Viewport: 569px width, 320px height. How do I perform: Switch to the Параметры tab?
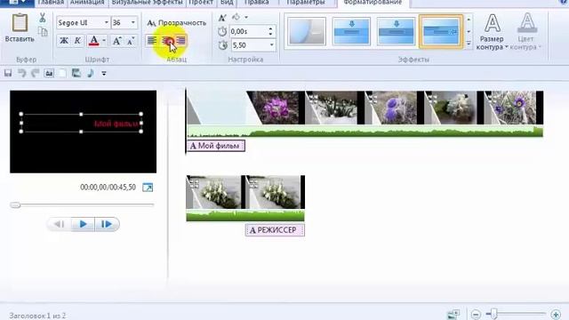[306, 3]
